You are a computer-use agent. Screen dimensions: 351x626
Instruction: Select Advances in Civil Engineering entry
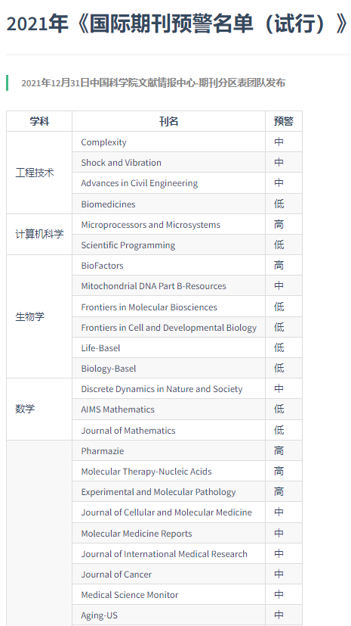click(140, 183)
